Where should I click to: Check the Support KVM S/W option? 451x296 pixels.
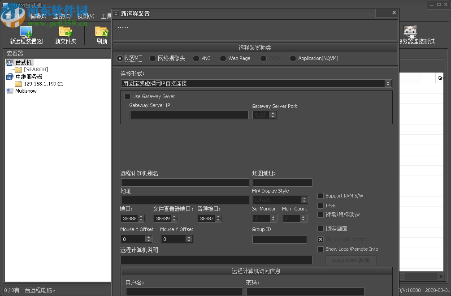click(x=321, y=196)
